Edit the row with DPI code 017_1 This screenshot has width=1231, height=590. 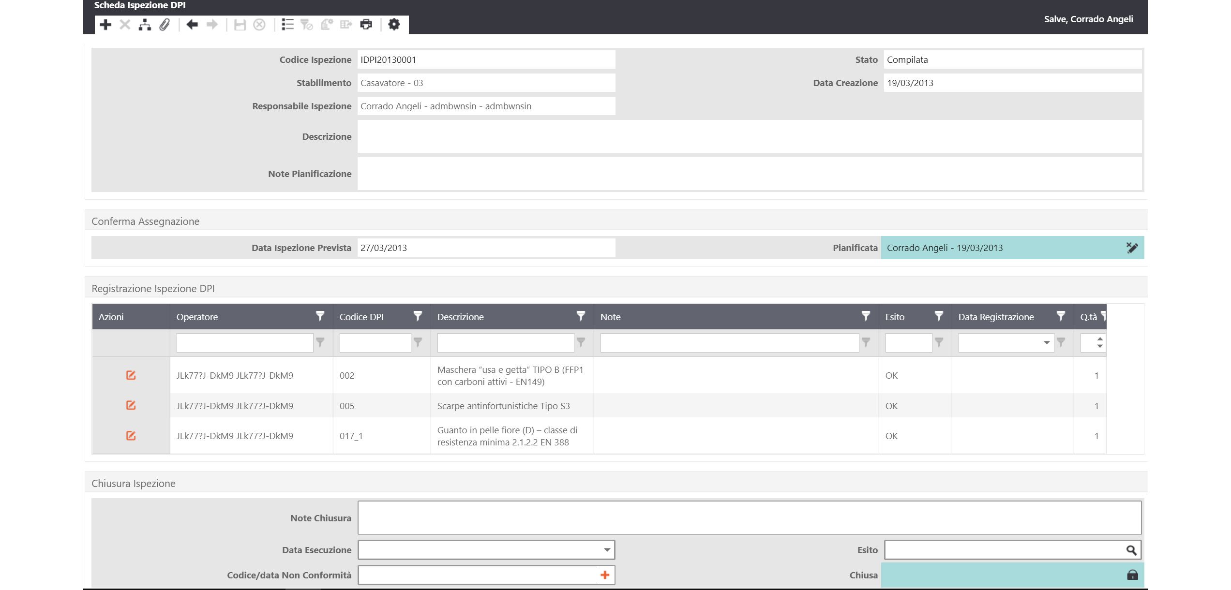tap(131, 436)
